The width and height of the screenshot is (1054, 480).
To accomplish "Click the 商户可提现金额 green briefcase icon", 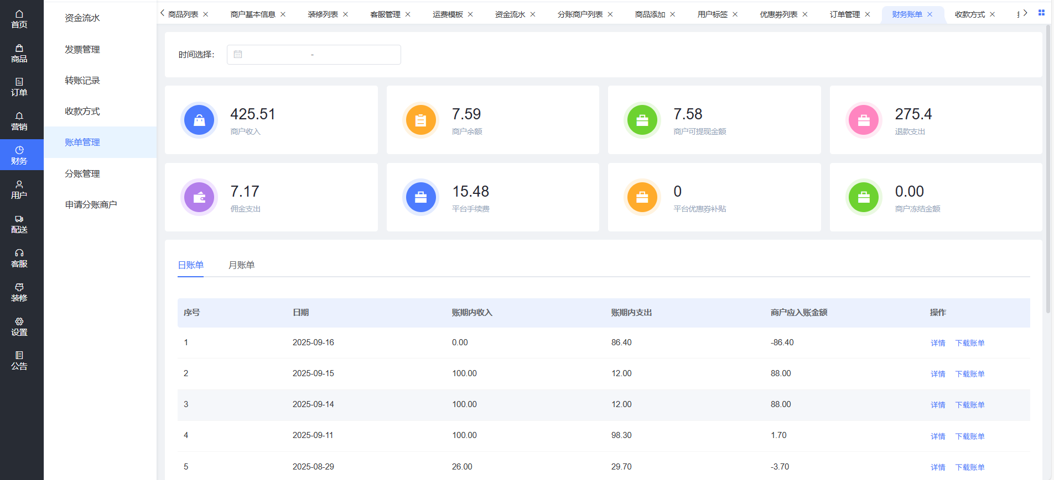I will pos(642,120).
